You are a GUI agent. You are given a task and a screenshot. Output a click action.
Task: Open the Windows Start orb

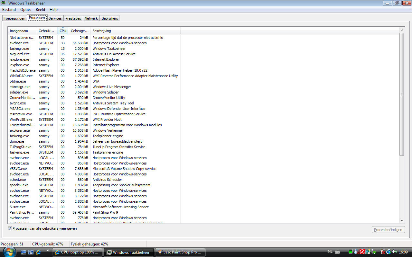pos(10,252)
